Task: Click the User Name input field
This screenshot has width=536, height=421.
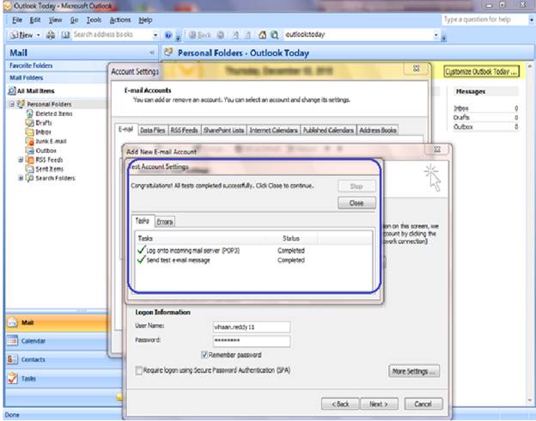Action: click(252, 327)
